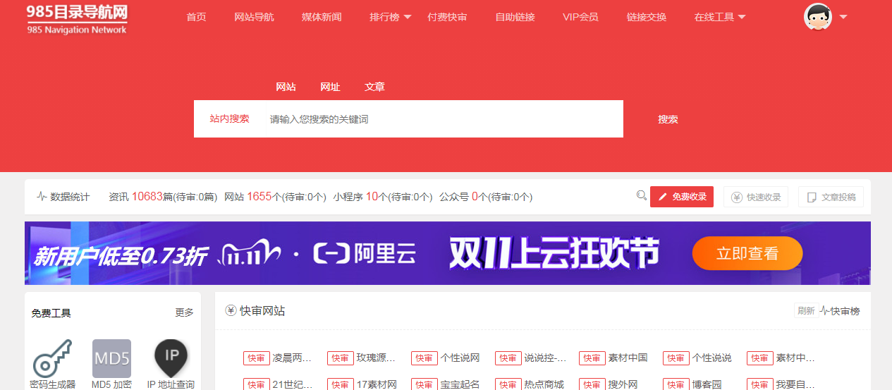Focus the keyword search input field
892x390 pixels.
[442, 119]
